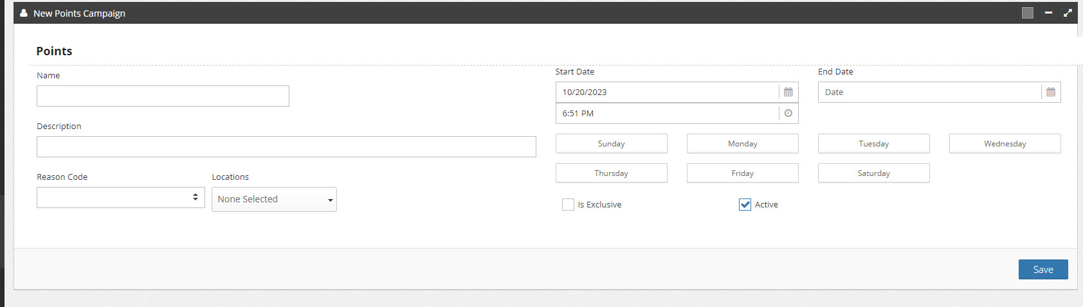This screenshot has width=1083, height=307.
Task: Uncheck the Active checkbox
Action: (x=745, y=204)
